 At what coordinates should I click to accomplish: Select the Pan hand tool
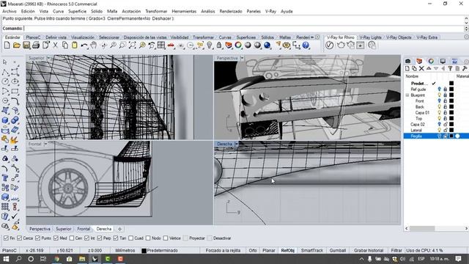coord(94,45)
